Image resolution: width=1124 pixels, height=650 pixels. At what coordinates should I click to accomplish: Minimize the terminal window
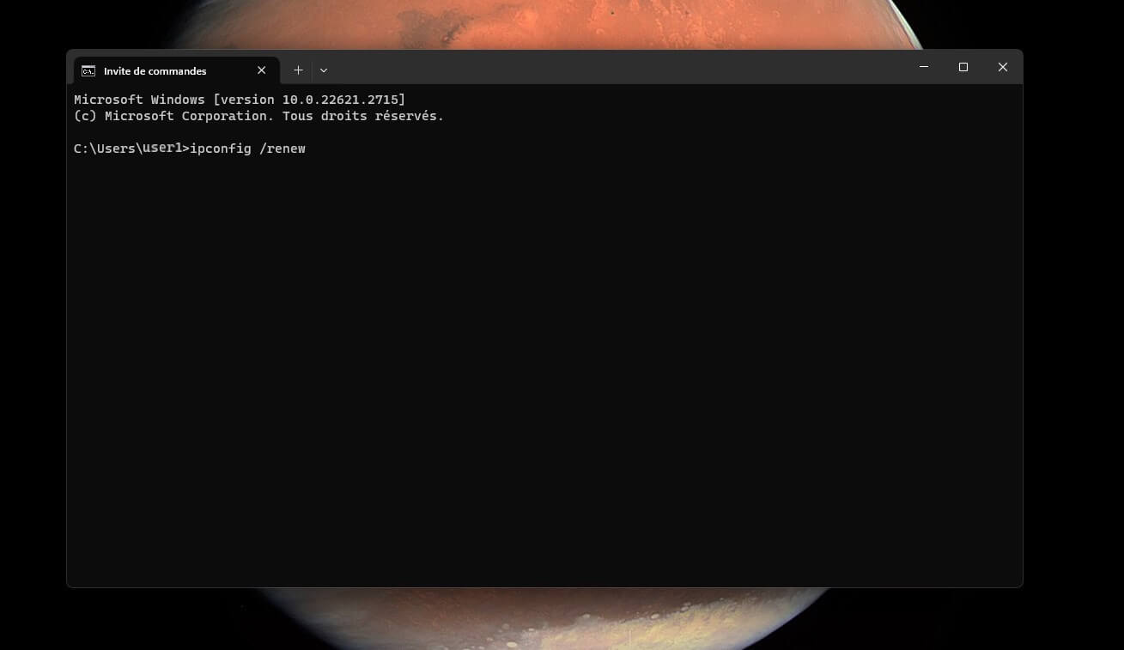tap(924, 67)
